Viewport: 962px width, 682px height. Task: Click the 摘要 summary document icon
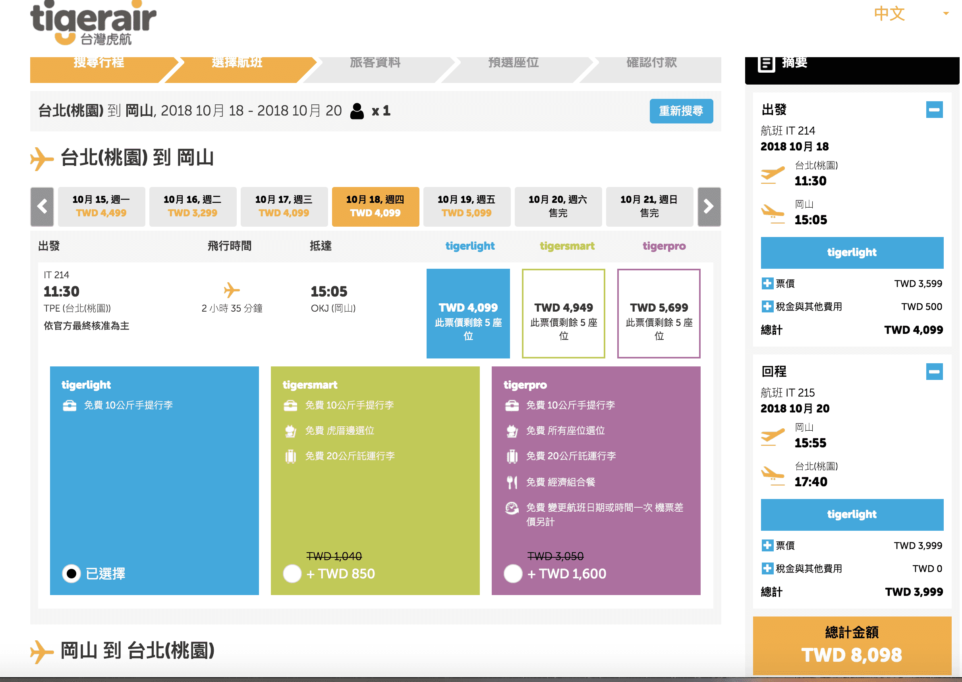pos(767,64)
